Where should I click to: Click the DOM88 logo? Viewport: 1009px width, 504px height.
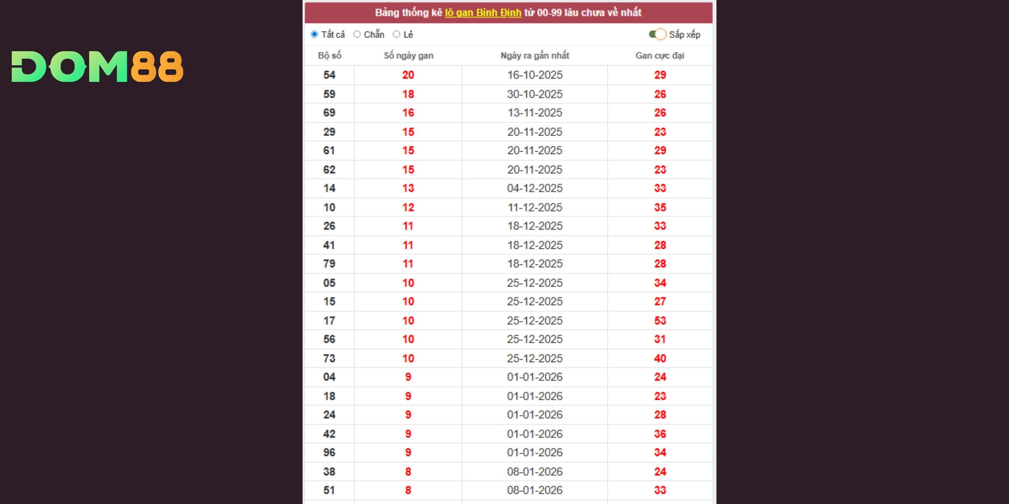97,67
